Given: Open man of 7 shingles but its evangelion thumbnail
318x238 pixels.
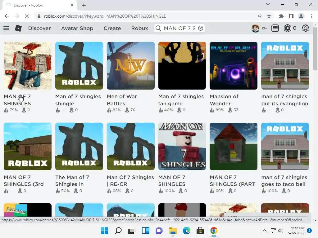Looking at the screenshot, I should point(285,66).
